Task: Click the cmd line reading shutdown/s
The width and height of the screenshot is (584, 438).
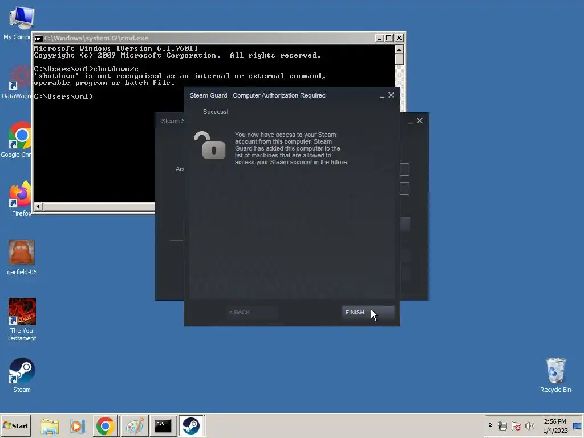Action: point(86,69)
